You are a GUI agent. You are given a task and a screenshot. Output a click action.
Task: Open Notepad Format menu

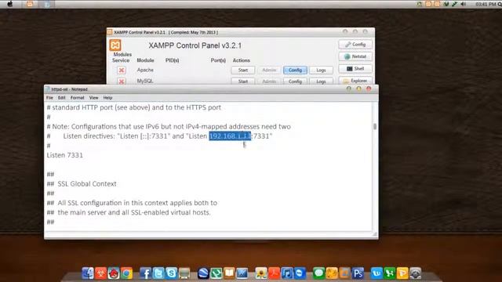pyautogui.click(x=78, y=97)
